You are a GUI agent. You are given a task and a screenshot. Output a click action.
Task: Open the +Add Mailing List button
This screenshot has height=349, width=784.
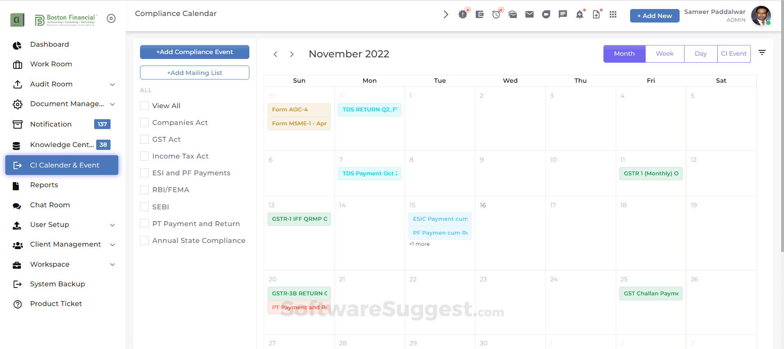click(x=194, y=73)
